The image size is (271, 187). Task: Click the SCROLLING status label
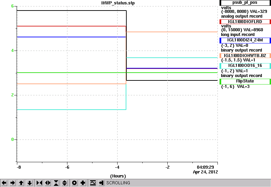tap(118, 183)
